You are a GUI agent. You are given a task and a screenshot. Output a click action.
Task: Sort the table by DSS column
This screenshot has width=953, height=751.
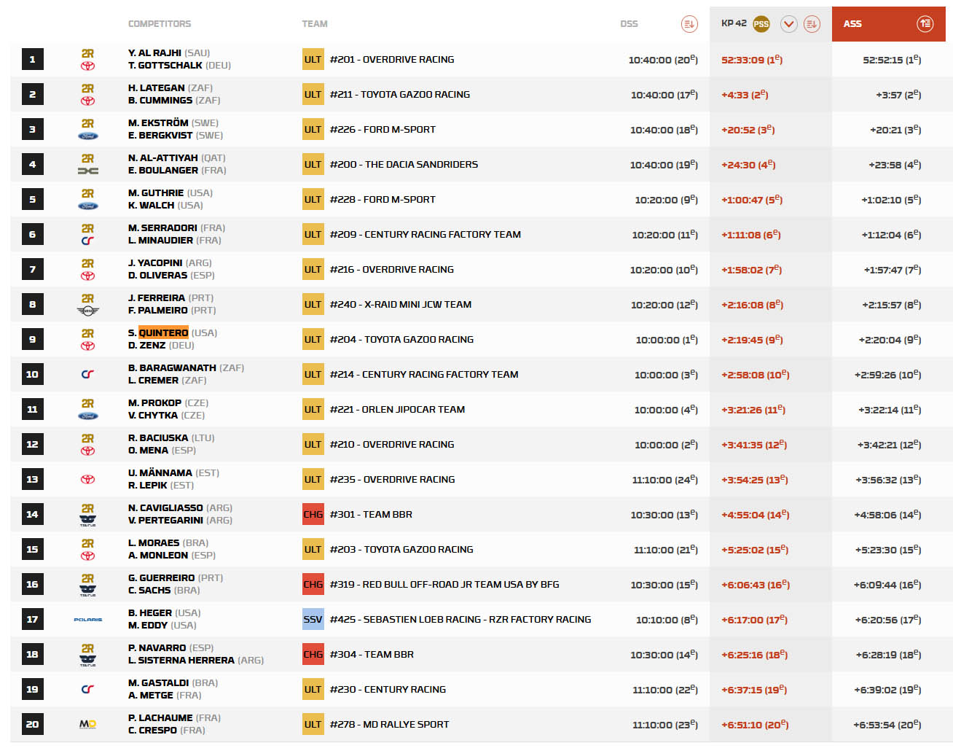click(x=689, y=24)
